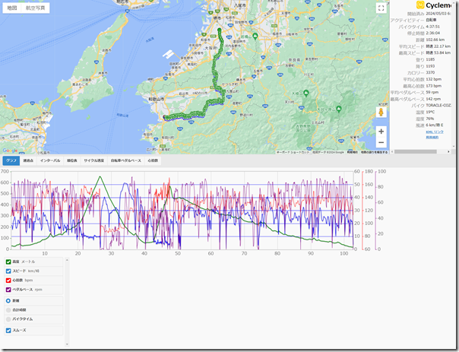The width and height of the screenshot is (459, 352).
Task: Select the グラフ tab
Action: pyautogui.click(x=11, y=160)
